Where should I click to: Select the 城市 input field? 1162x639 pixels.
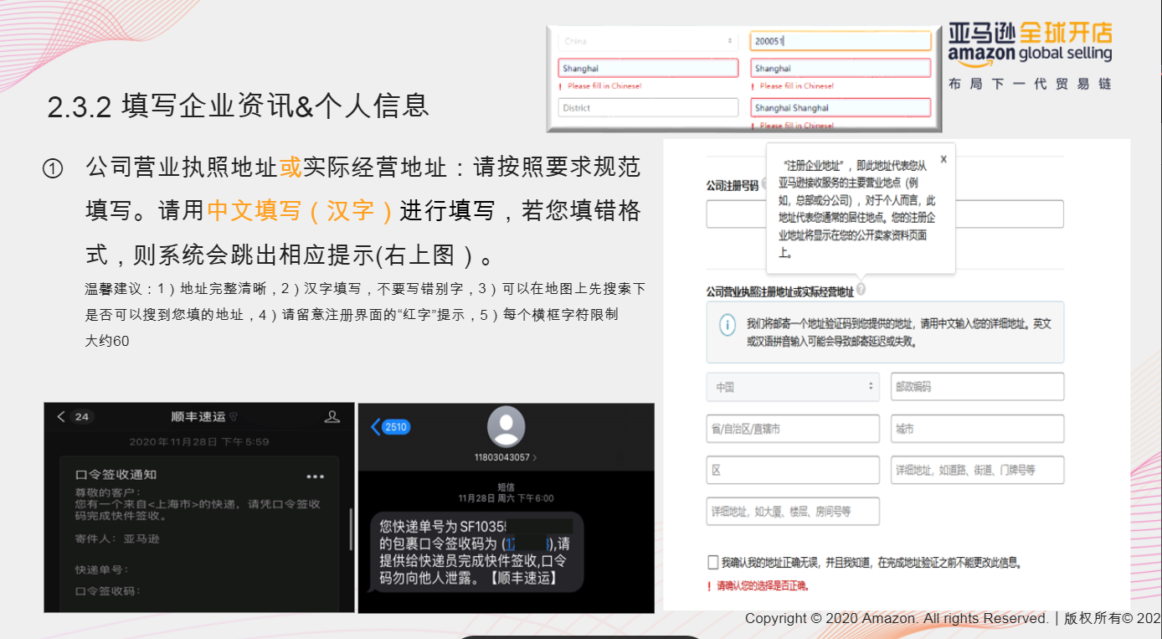[977, 428]
